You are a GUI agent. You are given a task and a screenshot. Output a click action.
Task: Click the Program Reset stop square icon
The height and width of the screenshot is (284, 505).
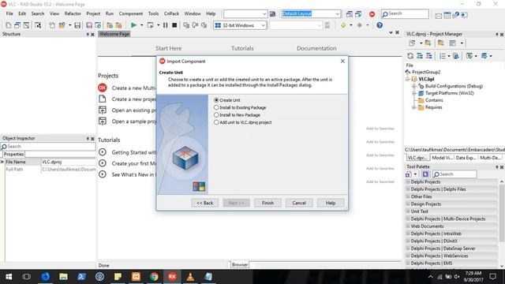coord(174,25)
